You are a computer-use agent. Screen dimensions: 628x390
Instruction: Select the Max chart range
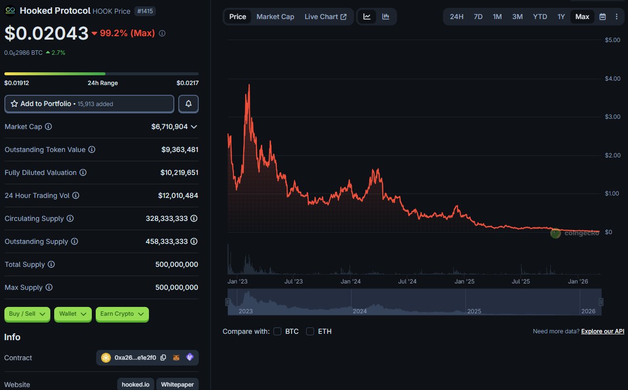tap(582, 17)
